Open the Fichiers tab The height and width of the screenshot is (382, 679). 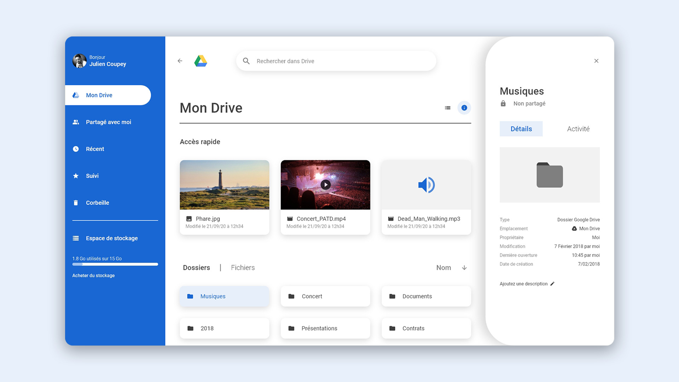pyautogui.click(x=243, y=267)
